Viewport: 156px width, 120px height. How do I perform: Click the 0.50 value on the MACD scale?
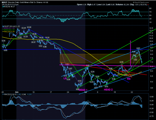tap(151, 97)
